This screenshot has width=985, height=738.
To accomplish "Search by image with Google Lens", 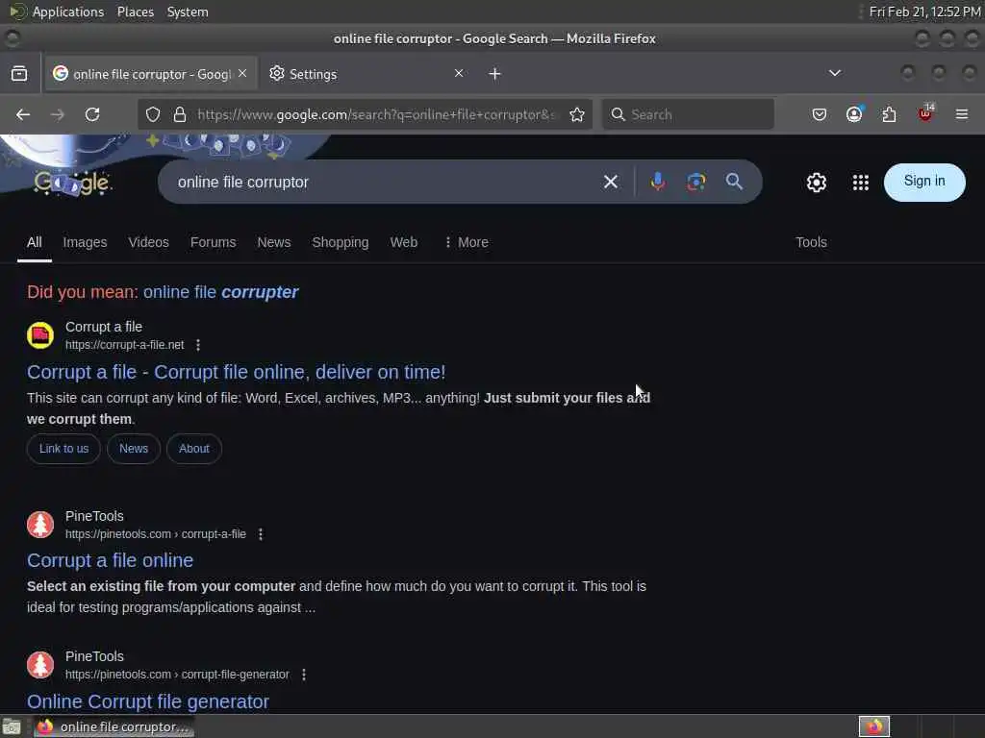I will coord(696,182).
